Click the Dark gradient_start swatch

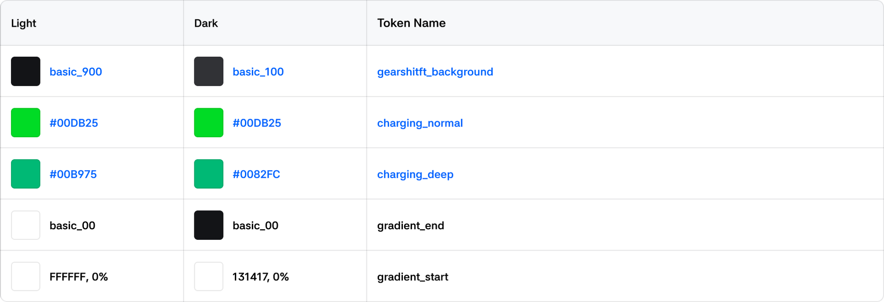coord(209,277)
